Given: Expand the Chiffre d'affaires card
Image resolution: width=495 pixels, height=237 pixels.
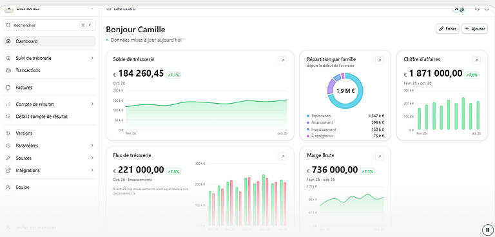Looking at the screenshot, I should click(476, 60).
